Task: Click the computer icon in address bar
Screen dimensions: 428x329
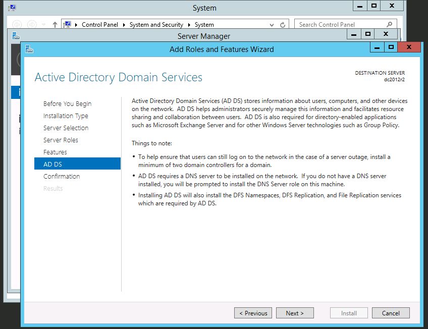Action: [x=67, y=25]
